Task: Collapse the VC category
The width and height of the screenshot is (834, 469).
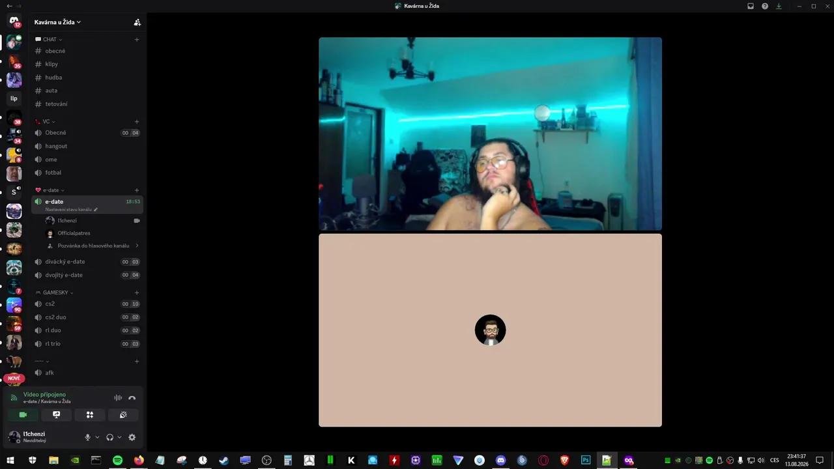Action: [45, 122]
